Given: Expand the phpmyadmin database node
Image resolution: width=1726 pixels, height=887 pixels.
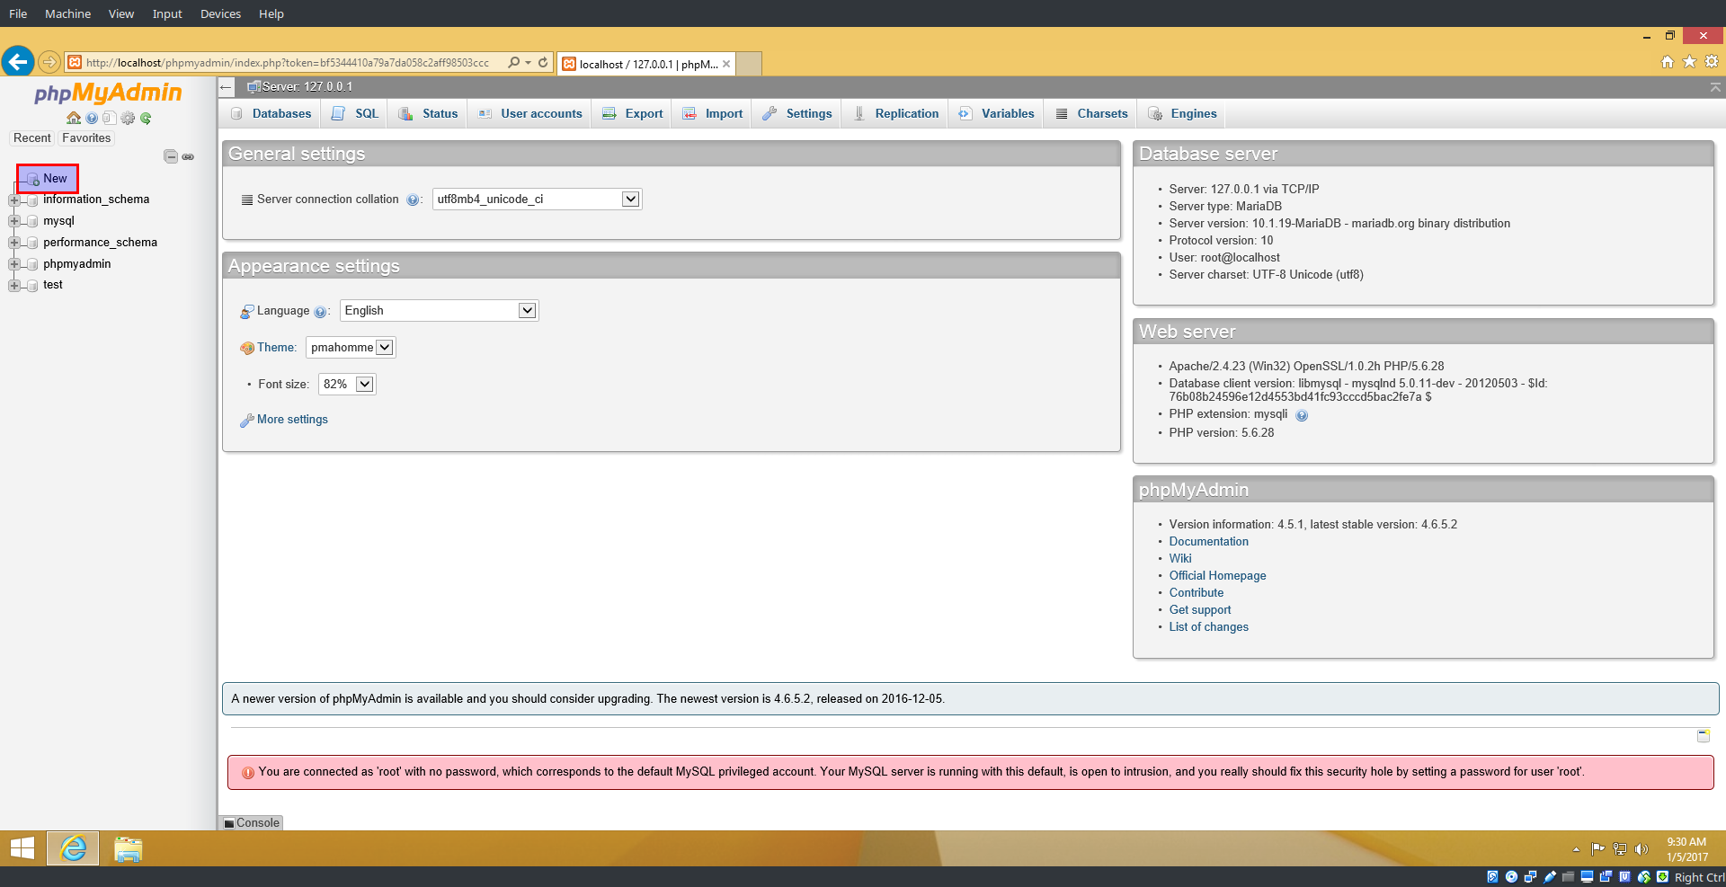Looking at the screenshot, I should pyautogui.click(x=13, y=264).
